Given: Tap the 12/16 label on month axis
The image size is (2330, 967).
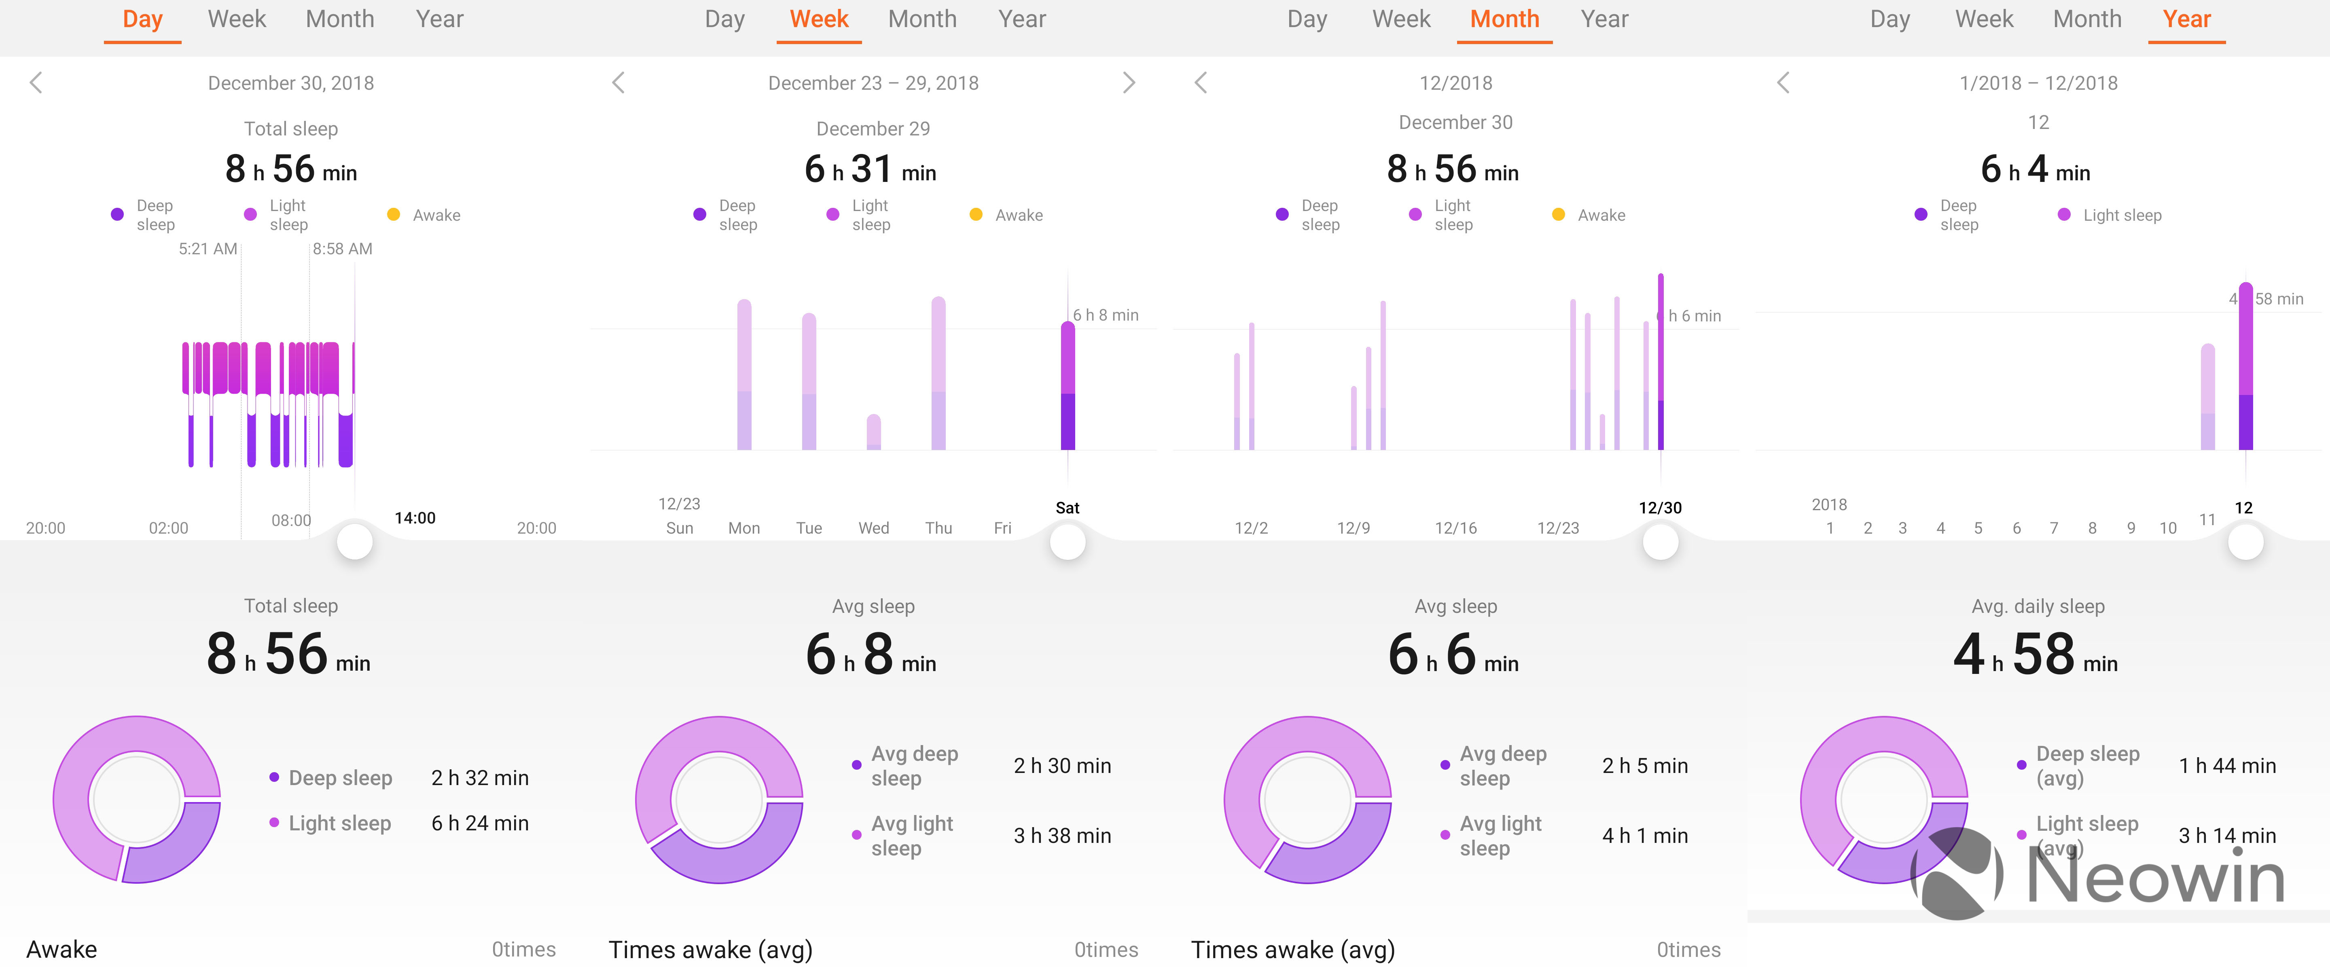Looking at the screenshot, I should click(x=1456, y=529).
